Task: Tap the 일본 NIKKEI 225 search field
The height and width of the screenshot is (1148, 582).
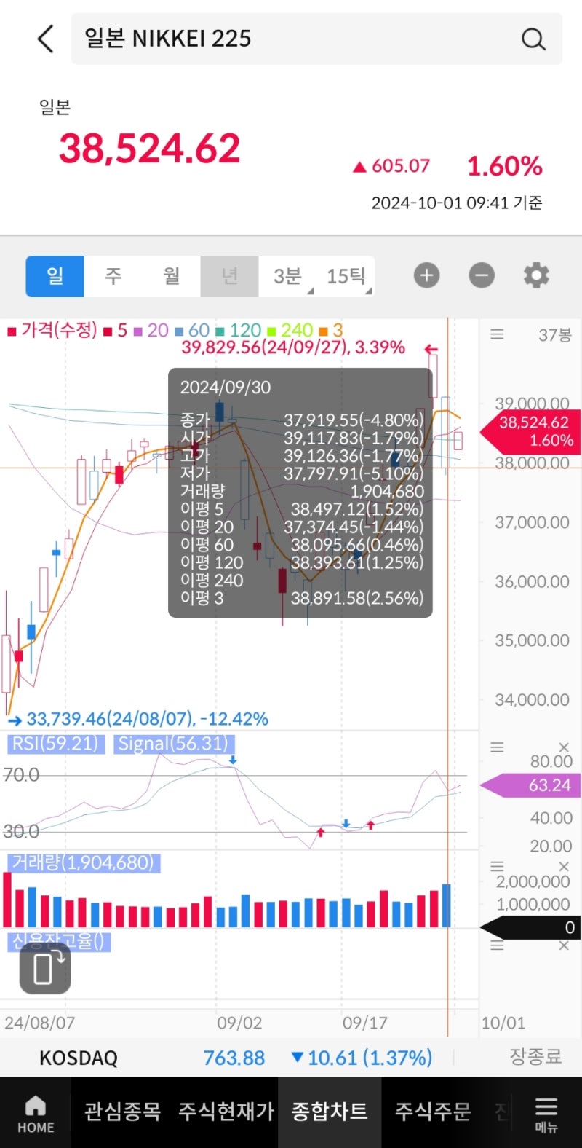Action: (x=316, y=39)
